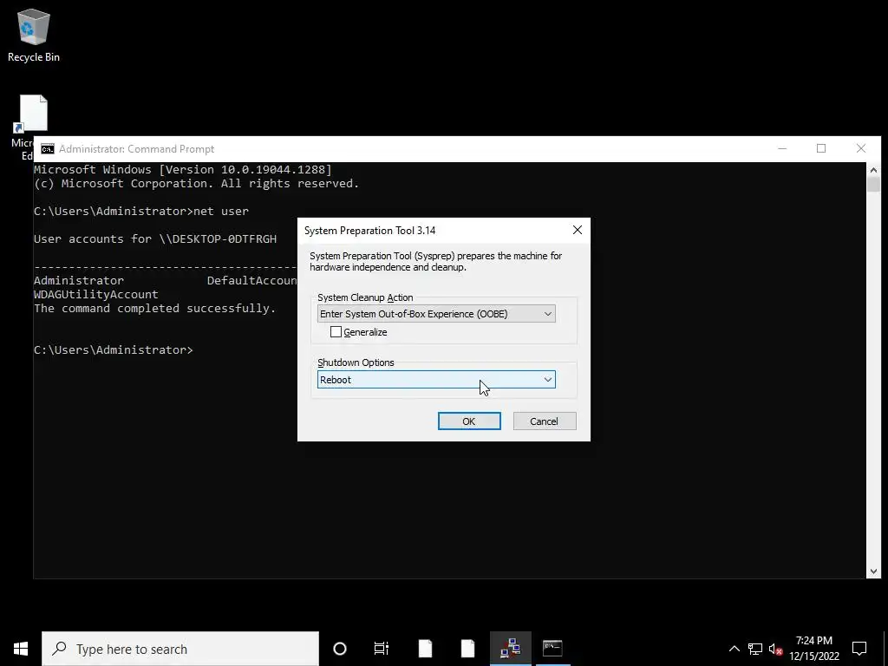
Task: Open the Recycle Bin desktop icon
Action: pyautogui.click(x=34, y=35)
